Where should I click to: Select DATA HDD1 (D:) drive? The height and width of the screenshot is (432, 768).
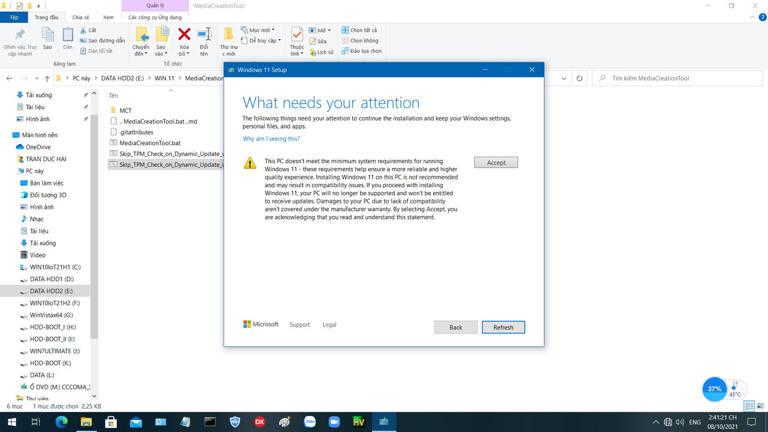[x=52, y=279]
